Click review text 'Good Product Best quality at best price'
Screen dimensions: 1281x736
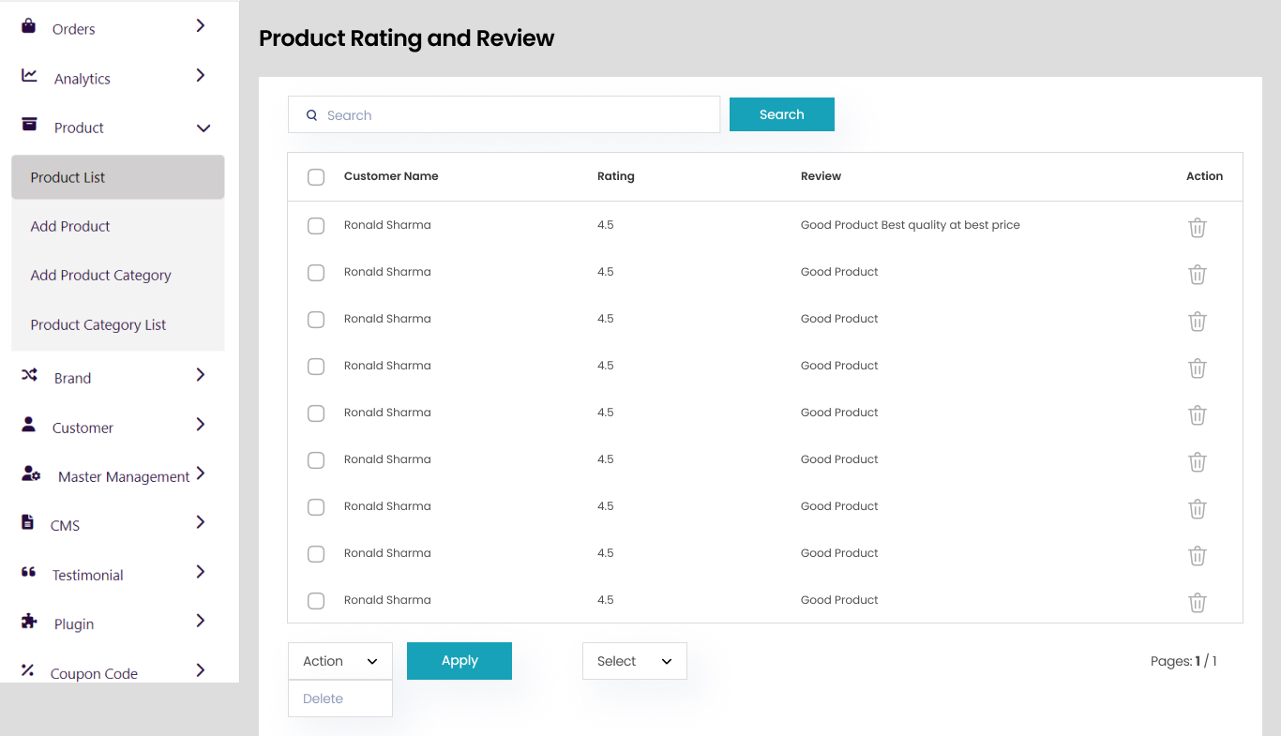(911, 225)
